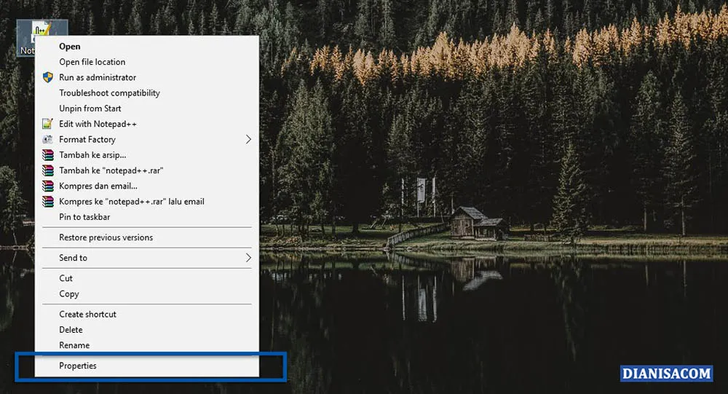Open the Send to menu entry

(x=147, y=258)
